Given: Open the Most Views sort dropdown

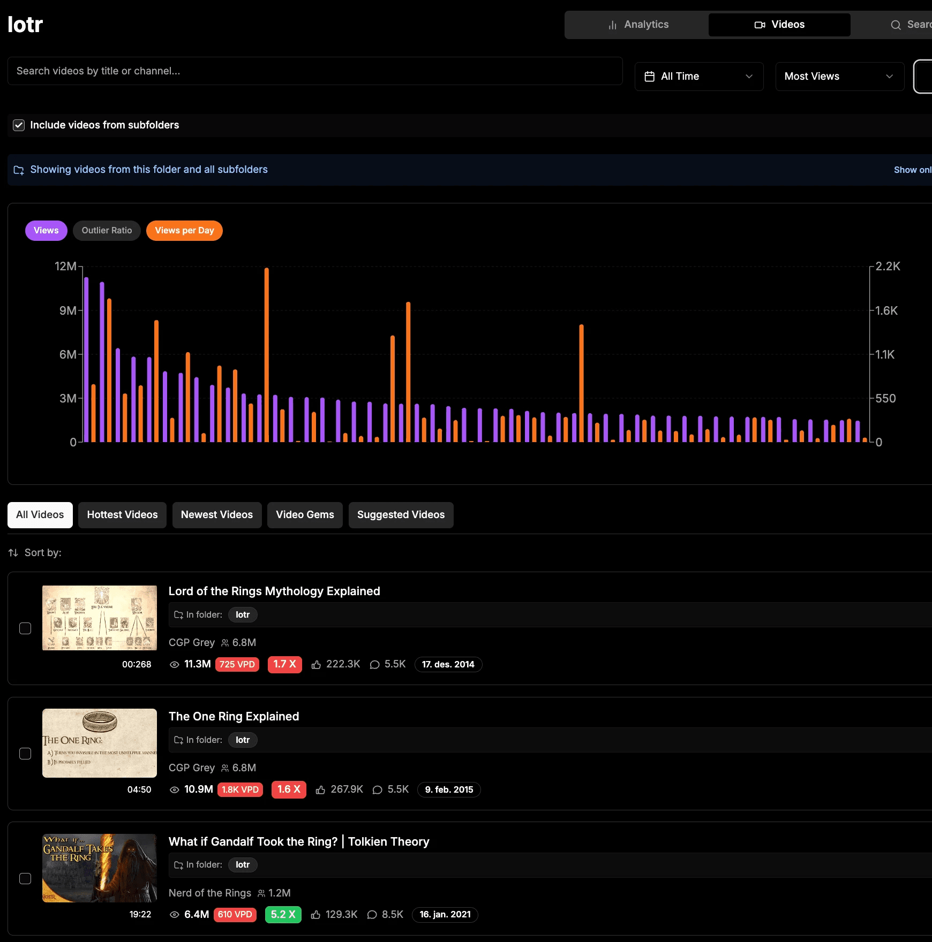Looking at the screenshot, I should (840, 77).
